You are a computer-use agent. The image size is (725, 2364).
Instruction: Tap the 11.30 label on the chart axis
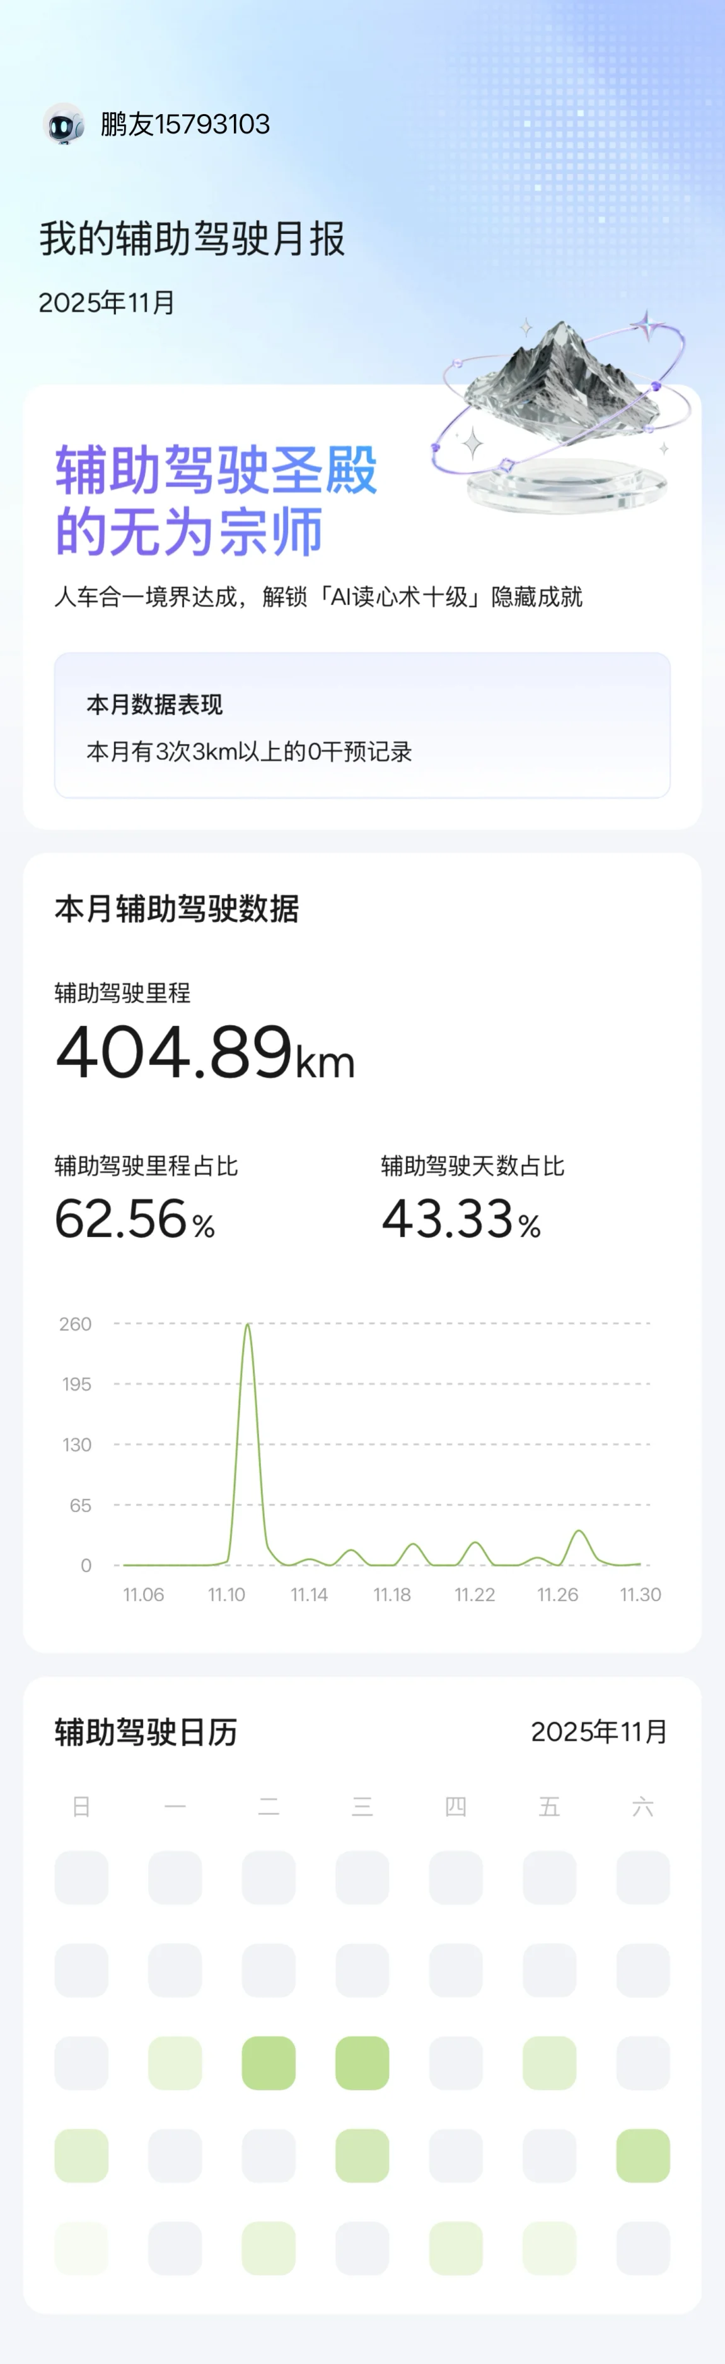pyautogui.click(x=640, y=1594)
